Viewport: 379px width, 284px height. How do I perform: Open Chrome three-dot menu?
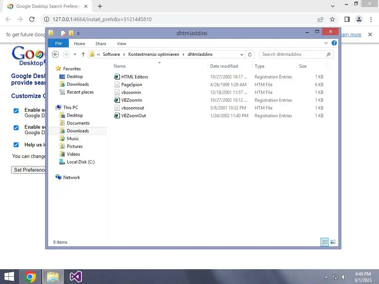pyautogui.click(x=371, y=19)
